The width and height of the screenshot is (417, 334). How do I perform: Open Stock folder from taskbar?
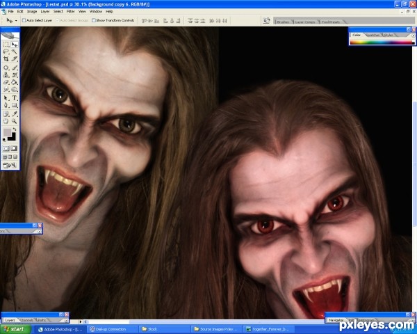164,329
